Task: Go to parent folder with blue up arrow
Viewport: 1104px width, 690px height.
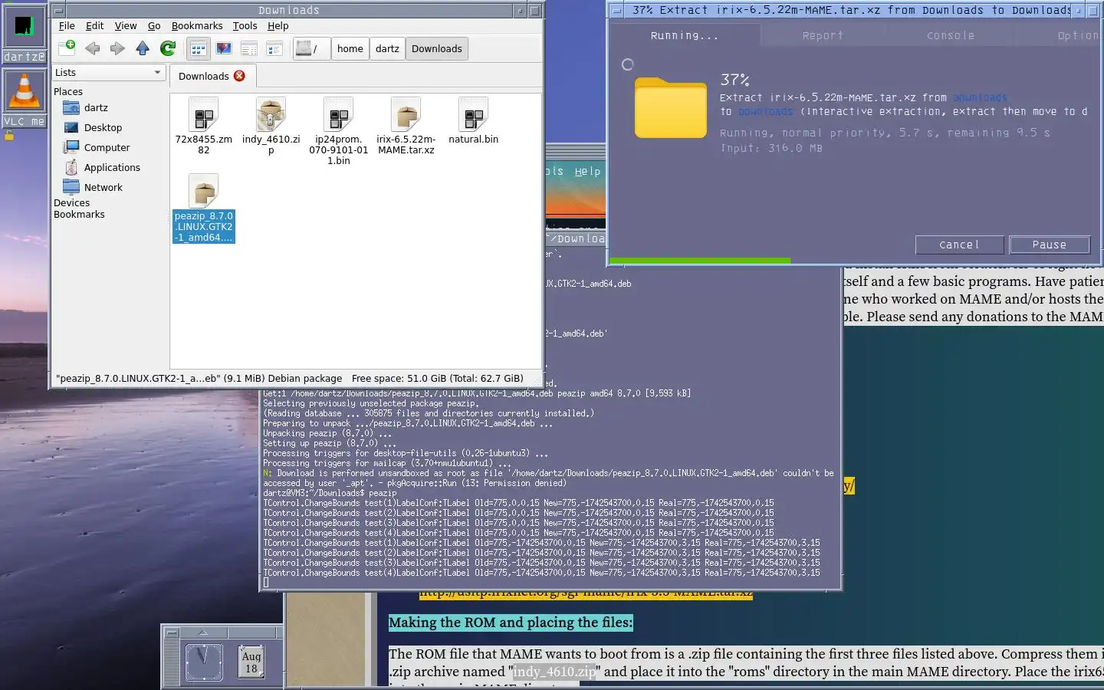Action: click(143, 48)
